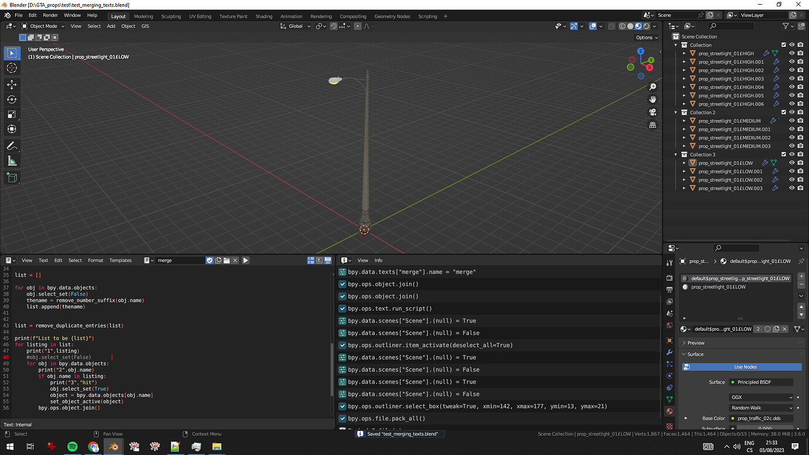Switch orthographic/perspective grid icon

point(652,125)
